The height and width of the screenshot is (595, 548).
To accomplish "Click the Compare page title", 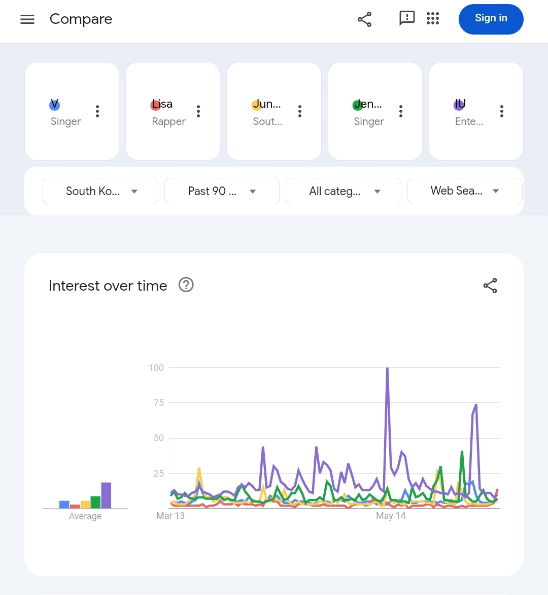I will (x=81, y=19).
